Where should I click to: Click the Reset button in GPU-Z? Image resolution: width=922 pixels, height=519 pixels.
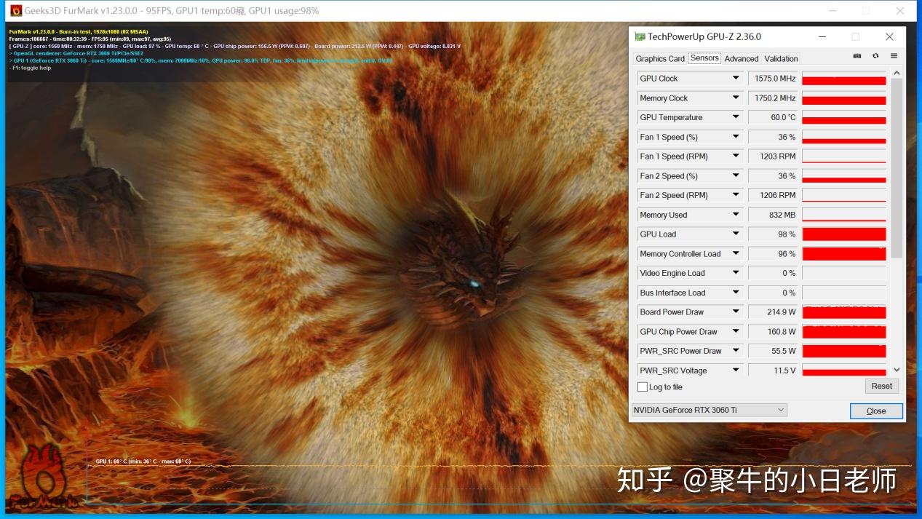(882, 387)
